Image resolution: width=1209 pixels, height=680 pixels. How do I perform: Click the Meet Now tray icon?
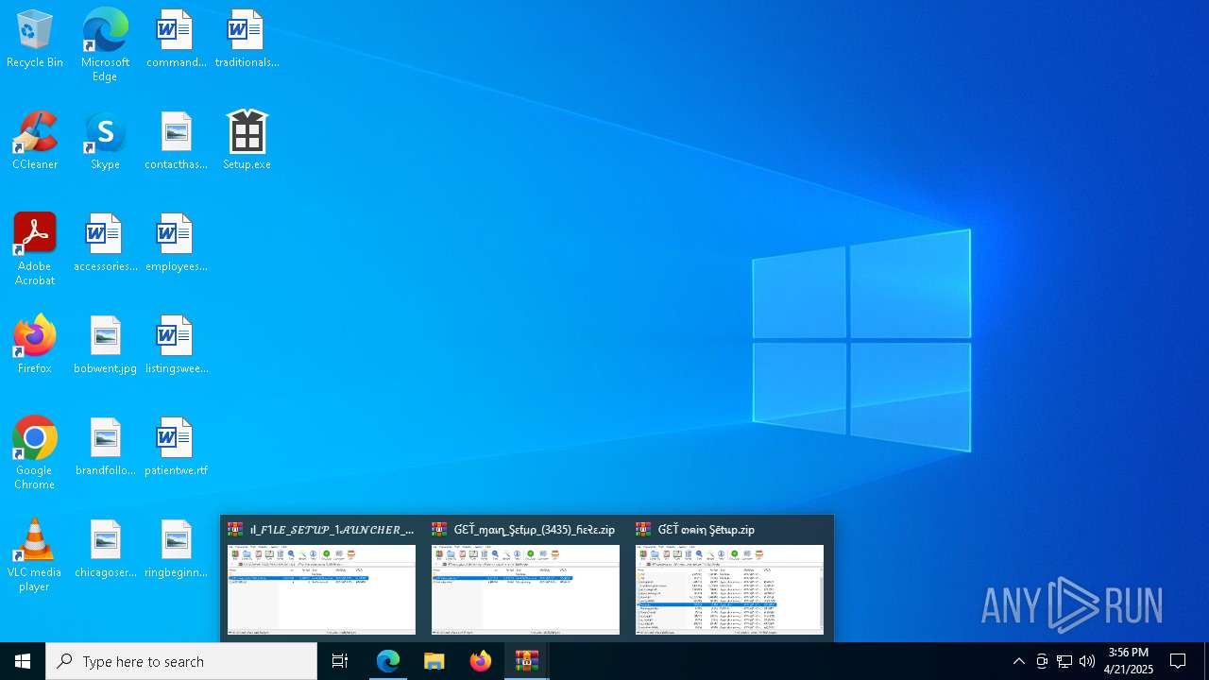coord(1042,661)
